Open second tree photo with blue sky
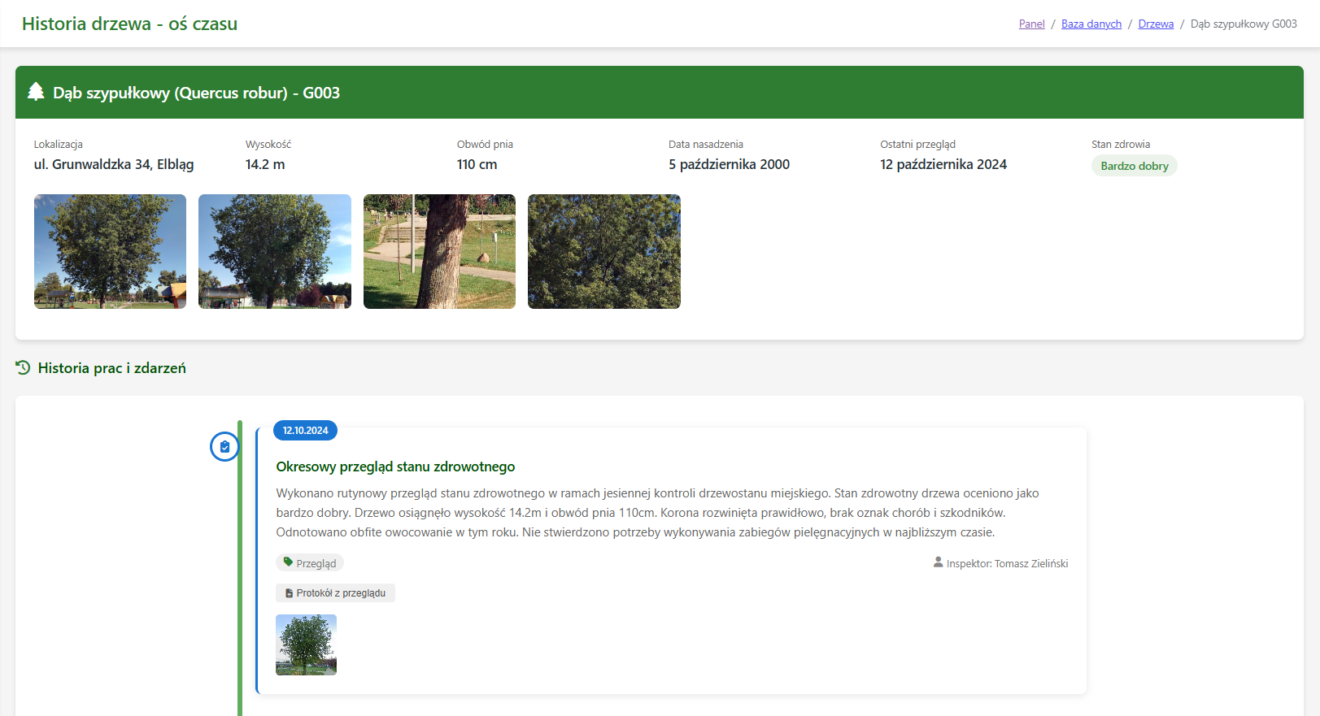Image resolution: width=1320 pixels, height=716 pixels. point(275,251)
